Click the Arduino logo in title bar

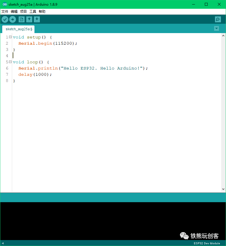(x=5, y=4)
